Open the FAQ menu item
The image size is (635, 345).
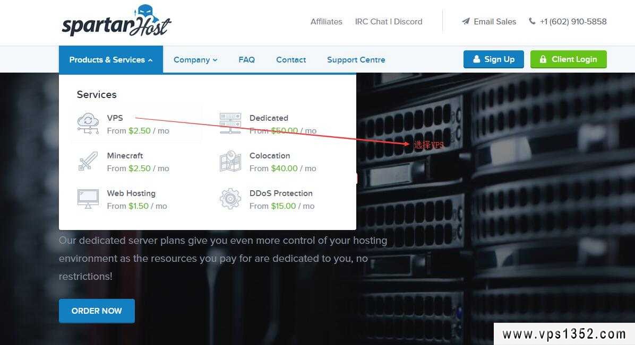[x=246, y=59]
